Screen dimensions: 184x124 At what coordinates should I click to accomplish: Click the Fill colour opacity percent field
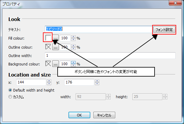click(x=65, y=38)
